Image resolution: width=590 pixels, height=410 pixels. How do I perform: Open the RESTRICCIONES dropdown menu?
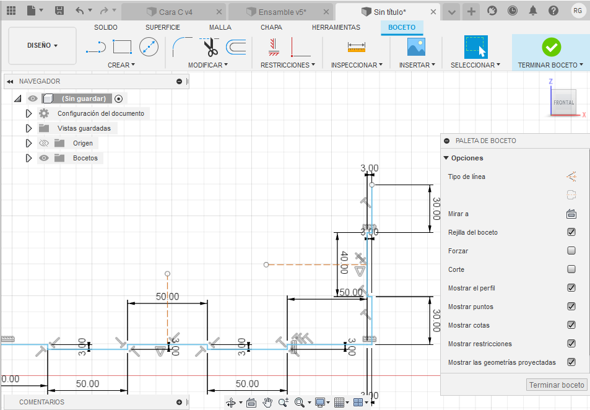click(288, 65)
